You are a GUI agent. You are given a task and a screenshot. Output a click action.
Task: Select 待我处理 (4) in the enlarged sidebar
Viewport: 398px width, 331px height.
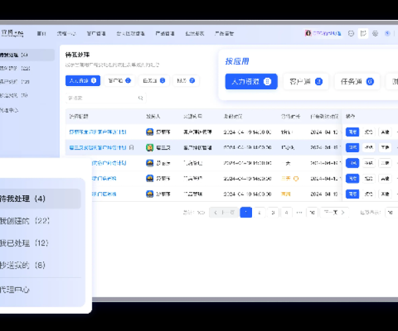39,199
